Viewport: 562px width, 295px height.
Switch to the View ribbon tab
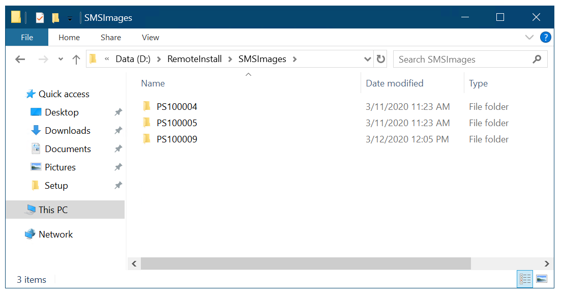(x=151, y=37)
